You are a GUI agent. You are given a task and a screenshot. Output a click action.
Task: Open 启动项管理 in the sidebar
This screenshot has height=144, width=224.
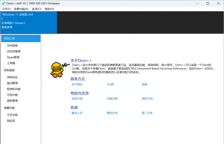(14, 51)
